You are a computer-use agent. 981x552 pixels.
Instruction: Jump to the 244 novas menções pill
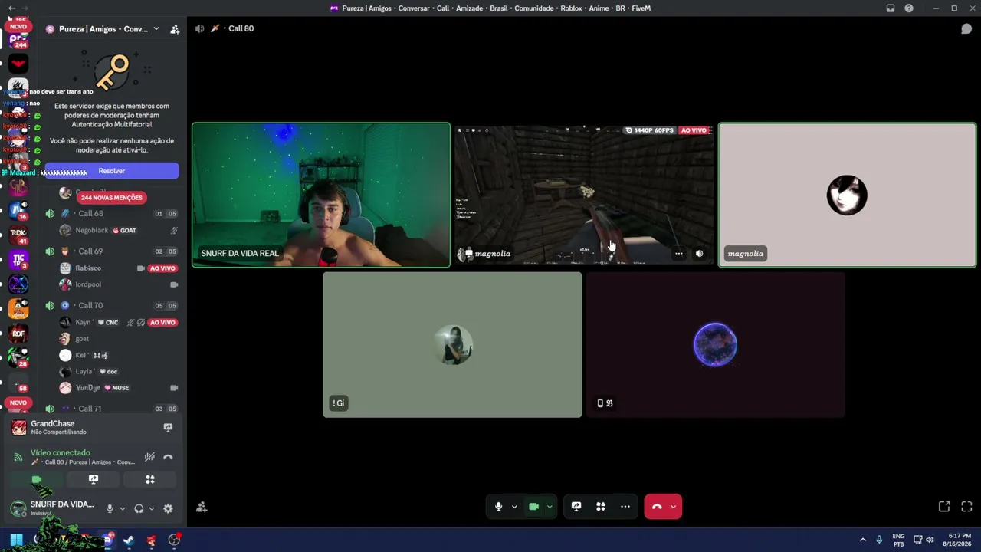pos(112,198)
